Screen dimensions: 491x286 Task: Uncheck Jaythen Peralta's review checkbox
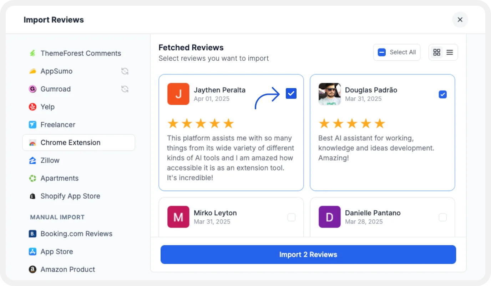point(291,94)
